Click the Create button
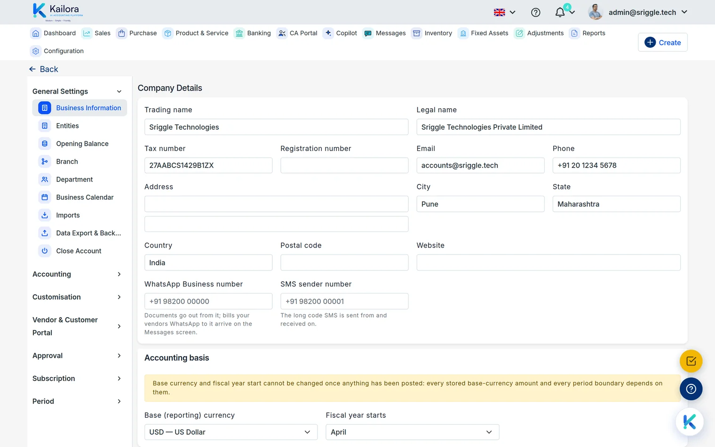The image size is (715, 447). pyautogui.click(x=663, y=42)
